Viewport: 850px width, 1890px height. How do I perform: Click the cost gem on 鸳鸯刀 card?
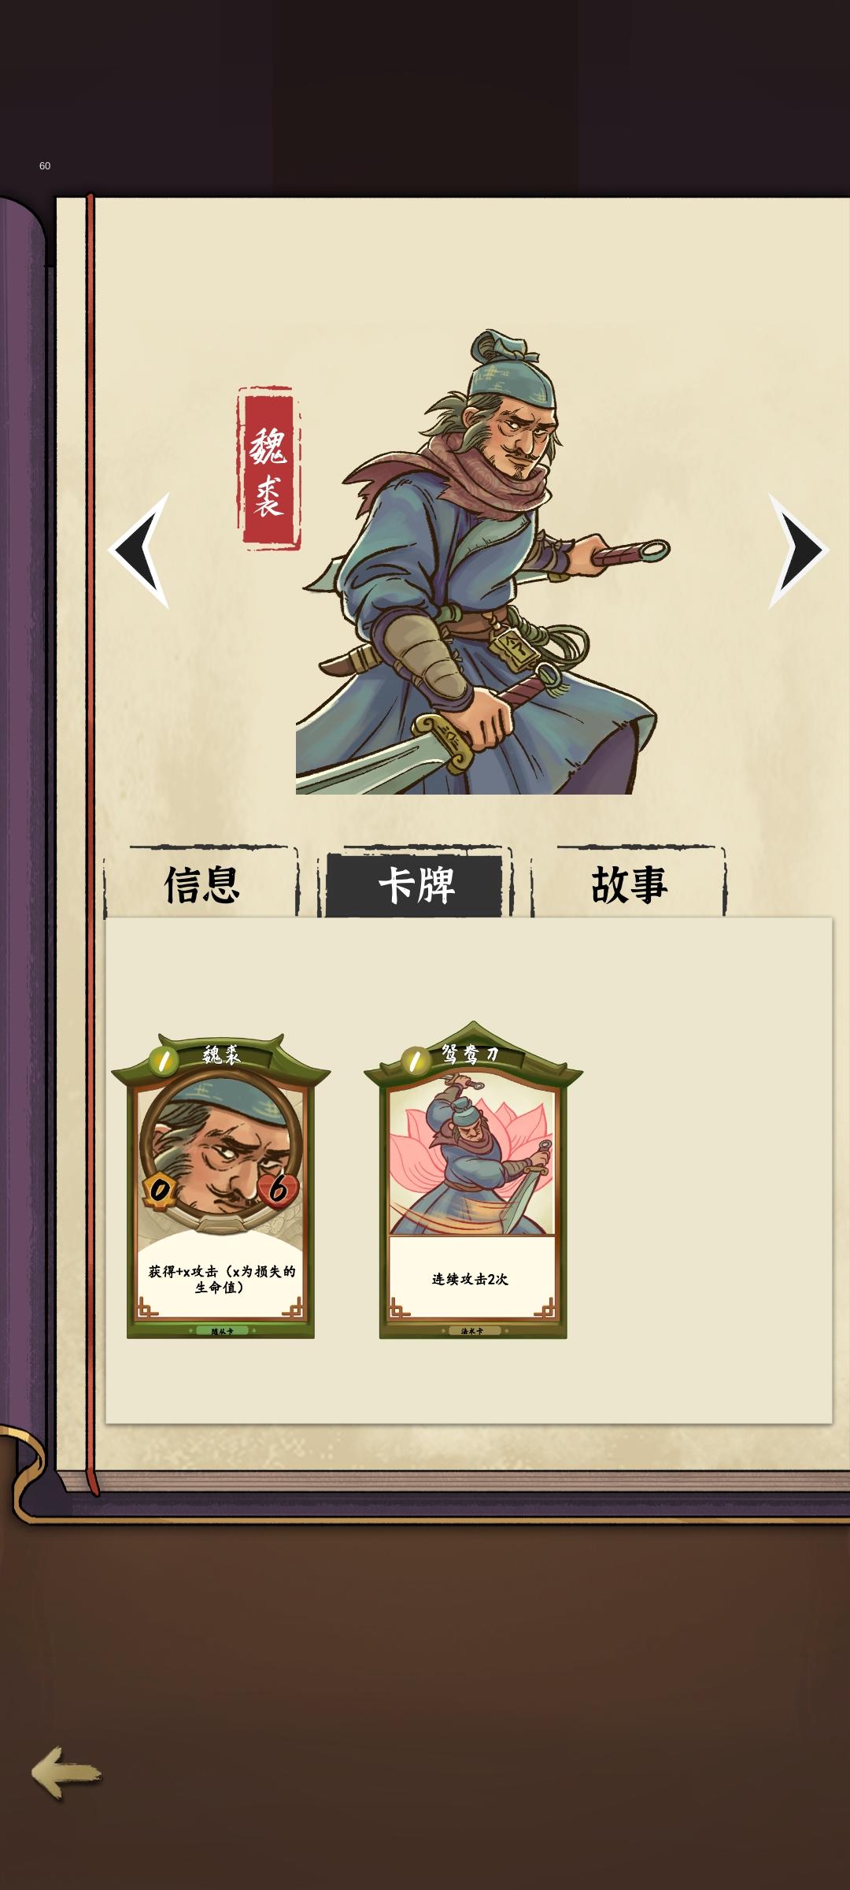(x=416, y=1062)
